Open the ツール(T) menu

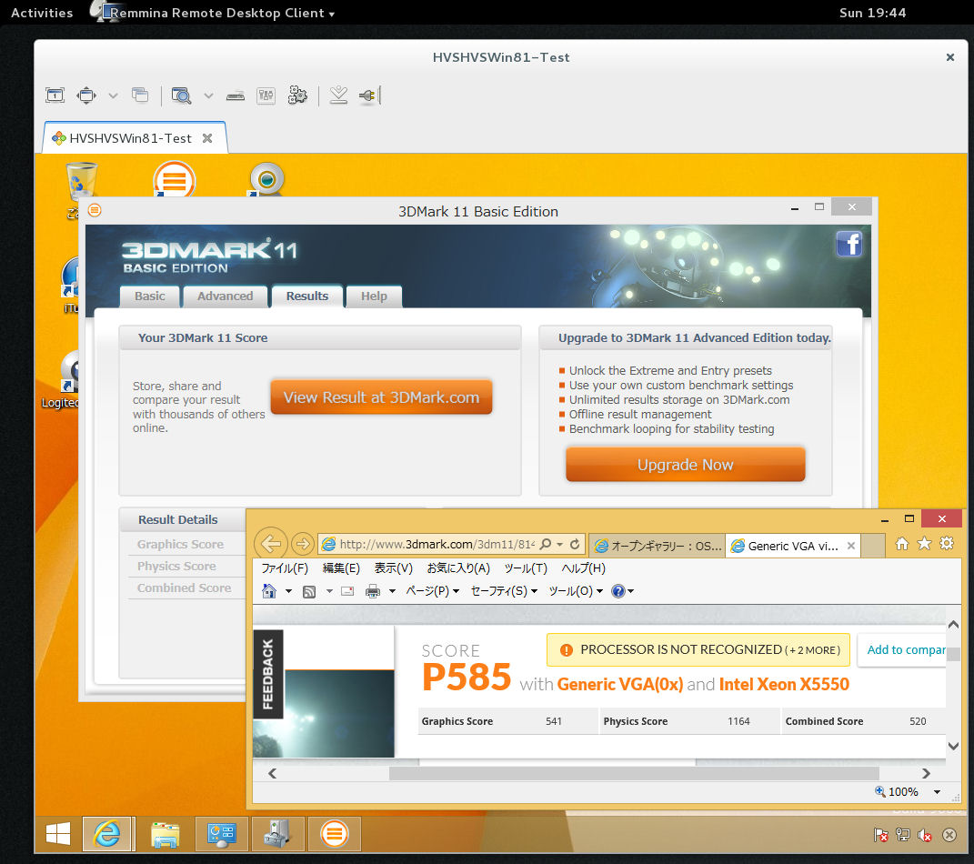click(x=526, y=568)
